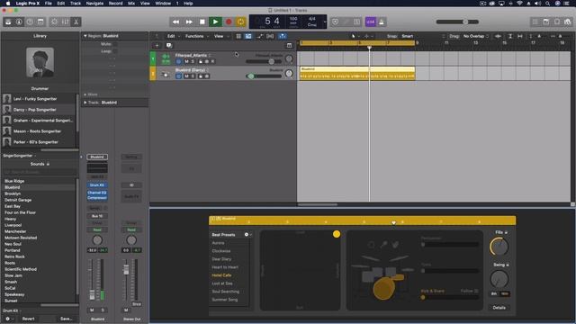The image size is (576, 324).
Task: Open List Editors at toolbar right
Action: [x=535, y=22]
